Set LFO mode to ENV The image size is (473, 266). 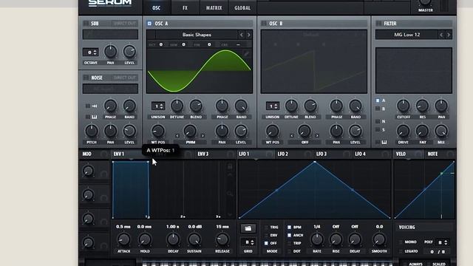pos(266,235)
